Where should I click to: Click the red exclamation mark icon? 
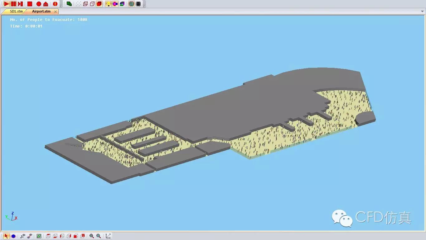point(55,4)
